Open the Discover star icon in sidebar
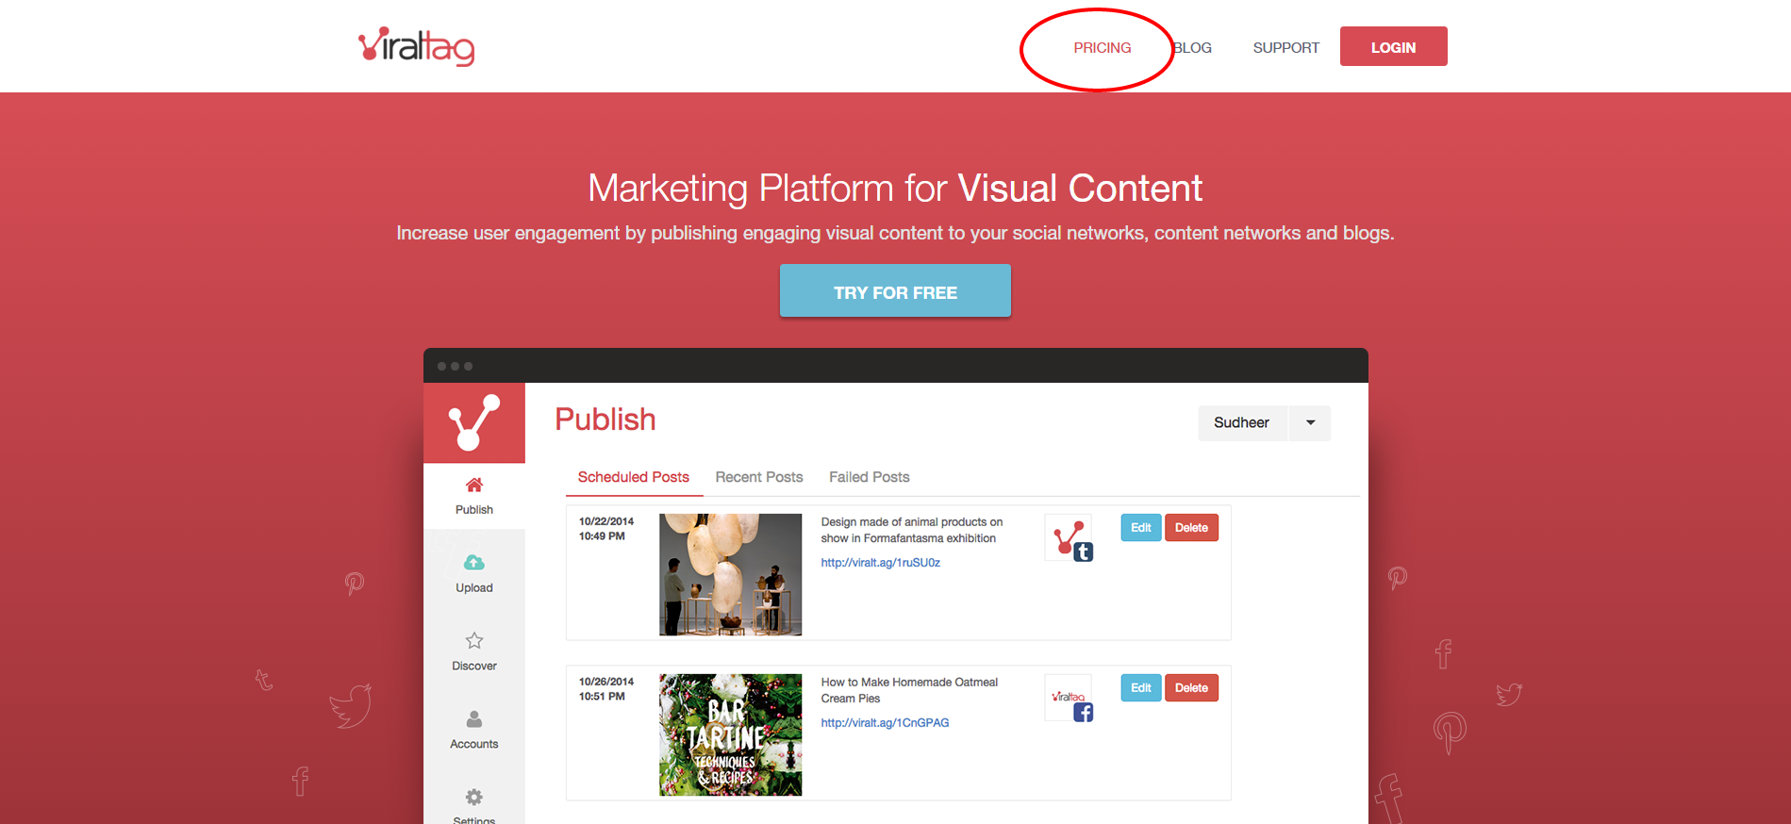 pos(474,641)
